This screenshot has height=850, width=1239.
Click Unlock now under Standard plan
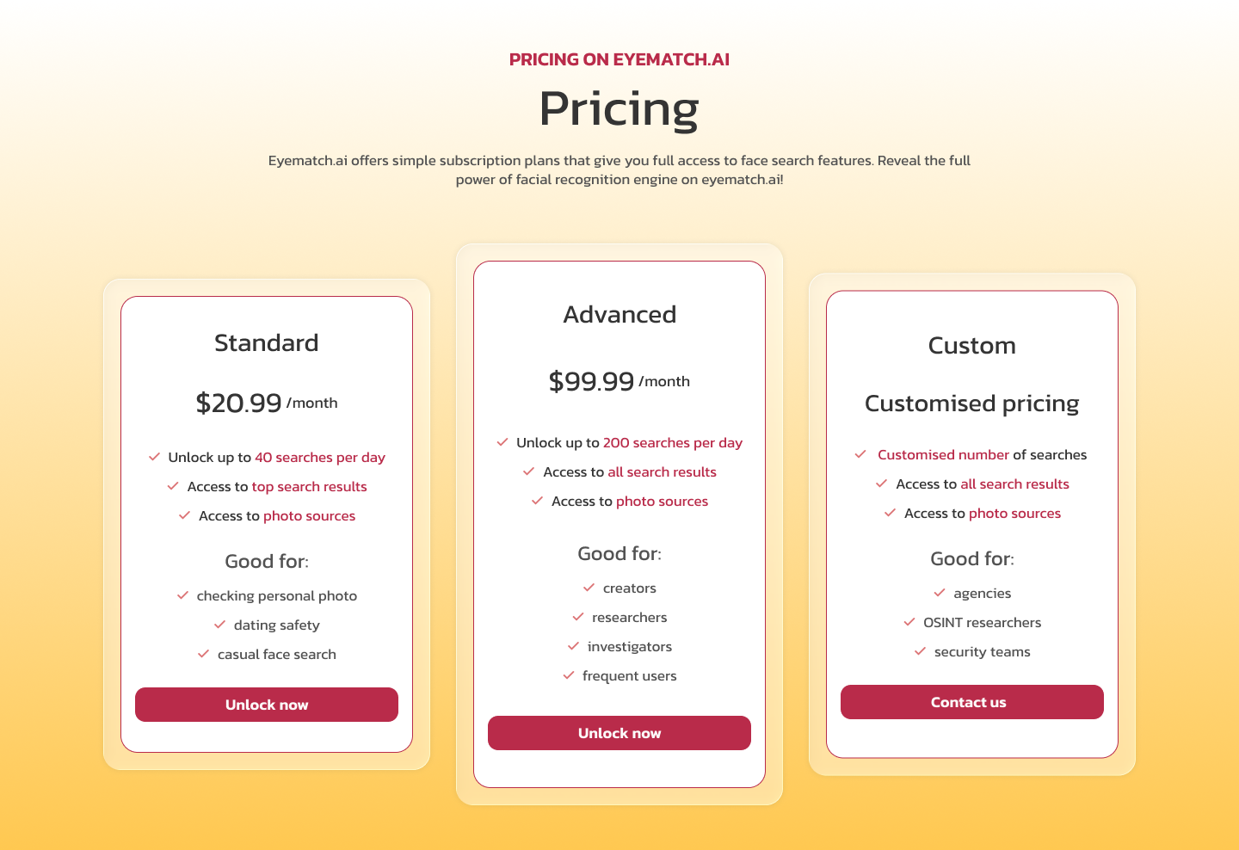click(267, 705)
